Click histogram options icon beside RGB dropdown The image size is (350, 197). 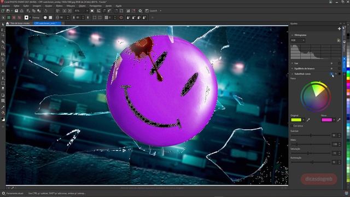(x=339, y=40)
